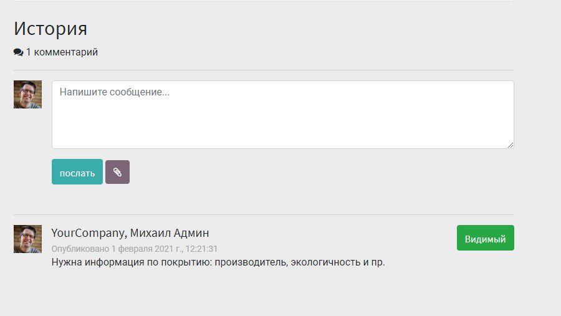Click the divider line below comment count
Screen dimensions: 561x316
[264, 70]
